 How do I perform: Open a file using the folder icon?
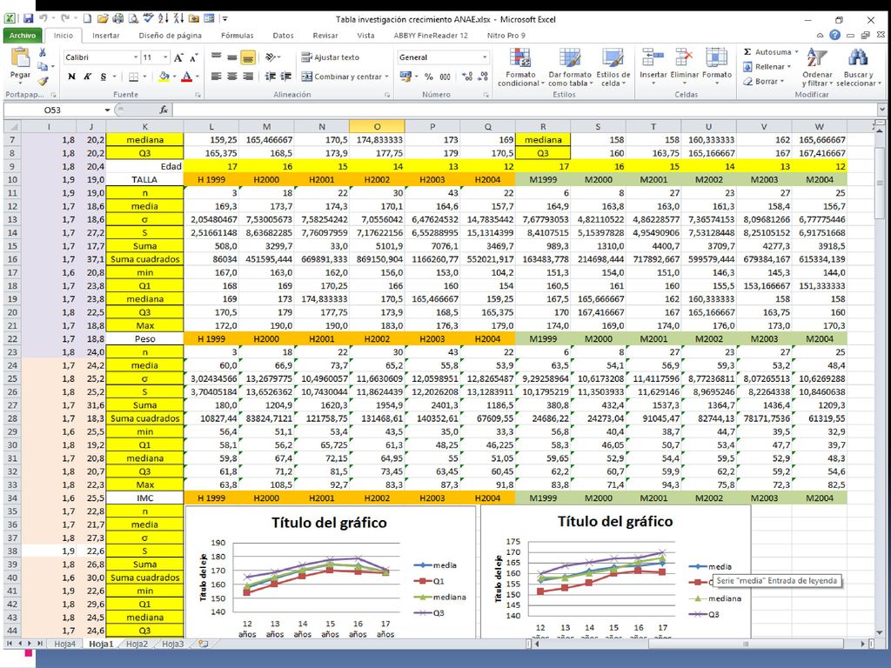[103, 19]
